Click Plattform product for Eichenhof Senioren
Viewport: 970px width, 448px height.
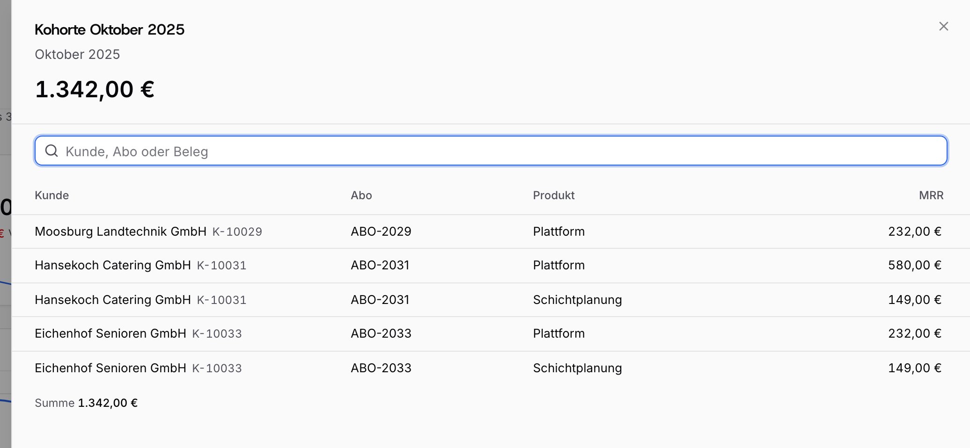point(558,333)
